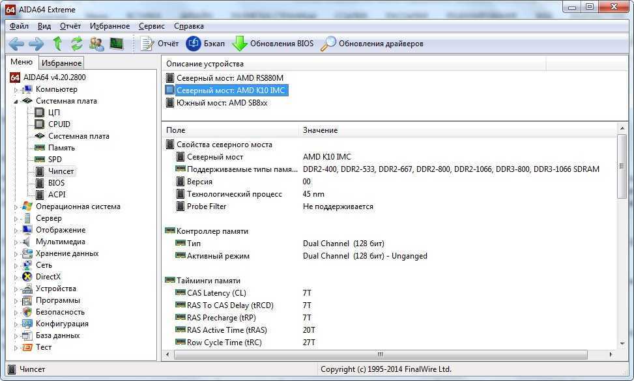Click the Хранение данных drive icon
The image size is (634, 381).
pyautogui.click(x=27, y=253)
